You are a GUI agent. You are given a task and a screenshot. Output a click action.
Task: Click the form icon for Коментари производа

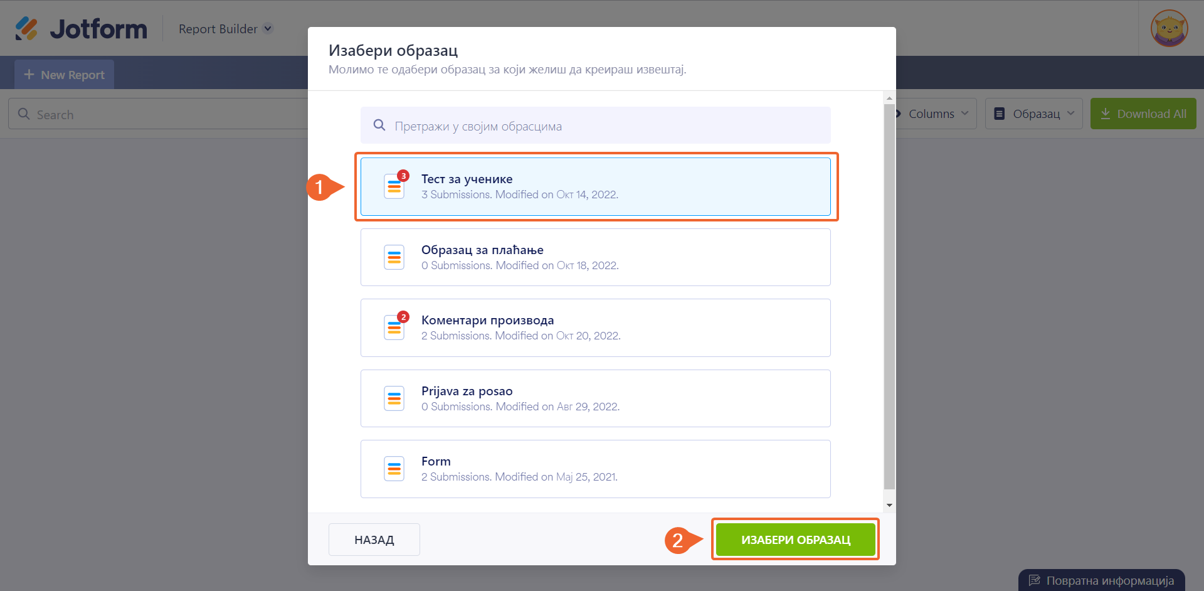pyautogui.click(x=394, y=327)
